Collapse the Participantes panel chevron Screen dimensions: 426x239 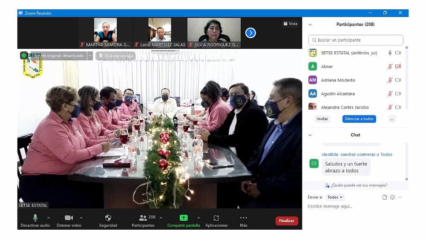(x=310, y=25)
